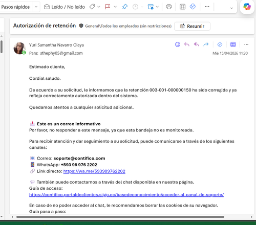Viewport: 256px width, 225px height.
Task: Click the 'Estimado cliente,' greeting line
Action: click(x=47, y=67)
